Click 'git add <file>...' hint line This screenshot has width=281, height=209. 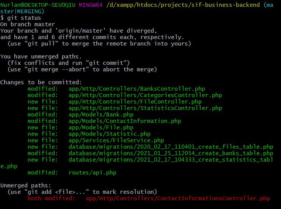[x=82, y=192]
